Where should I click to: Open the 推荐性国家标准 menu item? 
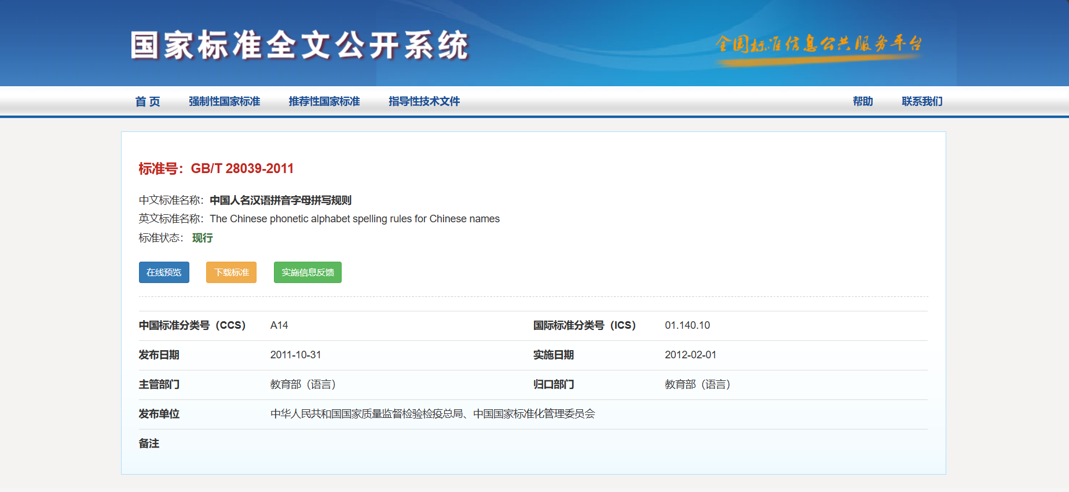click(x=324, y=101)
